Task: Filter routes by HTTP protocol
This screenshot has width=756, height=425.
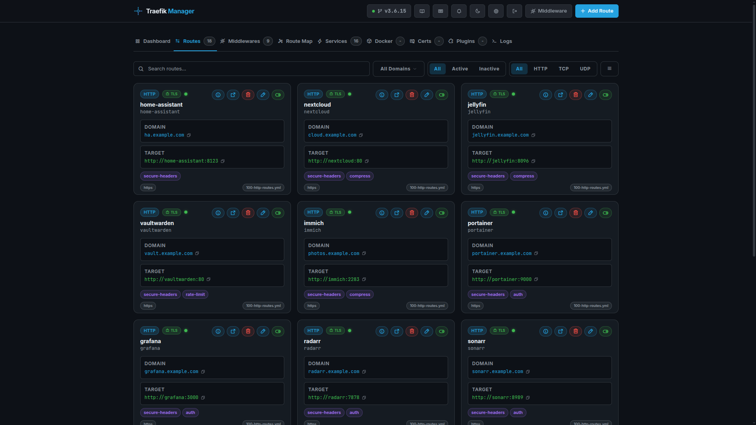Action: coord(541,69)
